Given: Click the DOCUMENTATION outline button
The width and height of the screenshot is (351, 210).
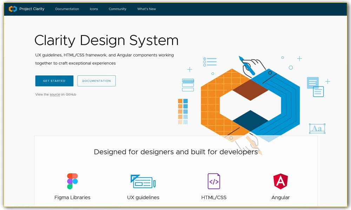Looking at the screenshot, I should click(x=97, y=81).
